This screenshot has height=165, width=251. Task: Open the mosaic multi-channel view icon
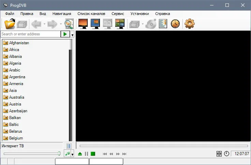coord(120,24)
